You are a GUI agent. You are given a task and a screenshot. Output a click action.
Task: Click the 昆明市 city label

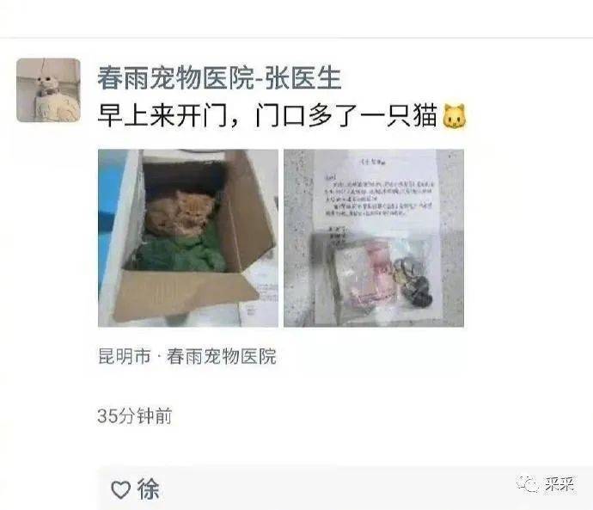(x=124, y=356)
